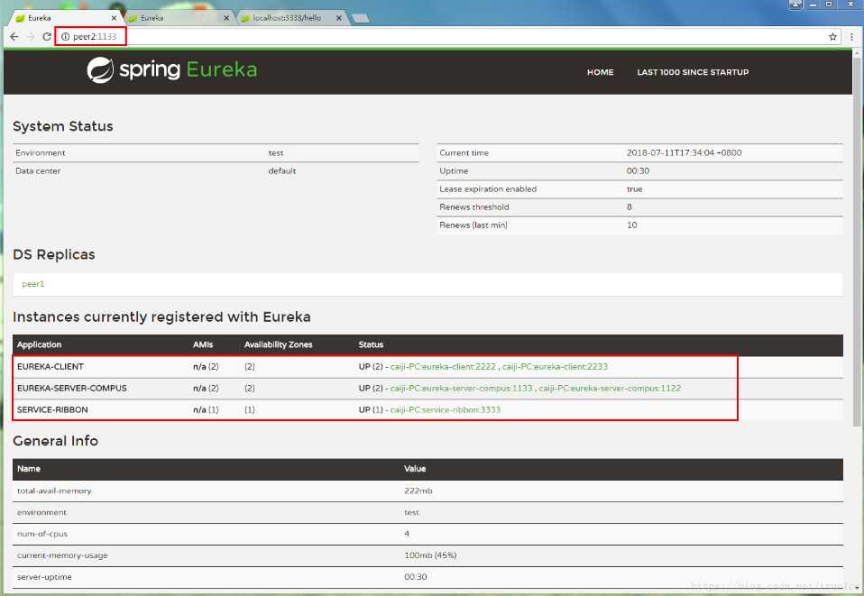This screenshot has width=864, height=596.
Task: Click the Chrome user profile icon
Action: click(x=795, y=5)
